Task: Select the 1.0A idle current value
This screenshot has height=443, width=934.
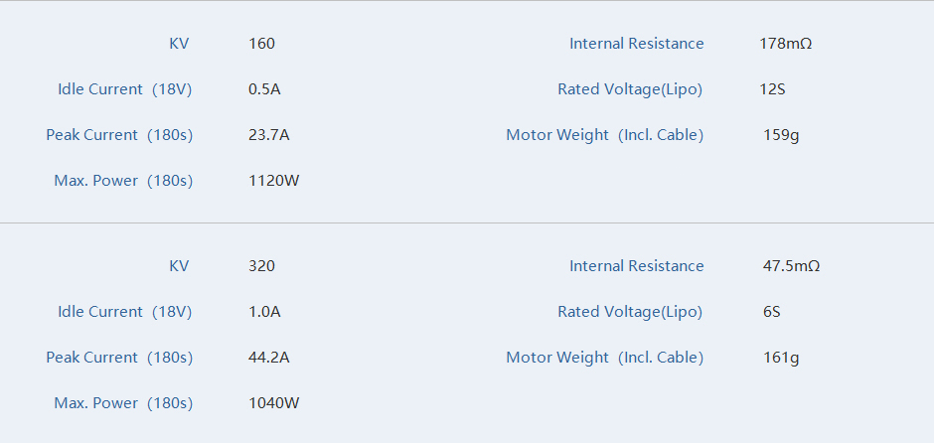Action: pos(264,312)
